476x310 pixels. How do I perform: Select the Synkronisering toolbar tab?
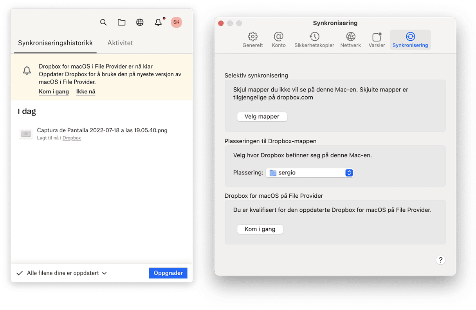(x=410, y=40)
